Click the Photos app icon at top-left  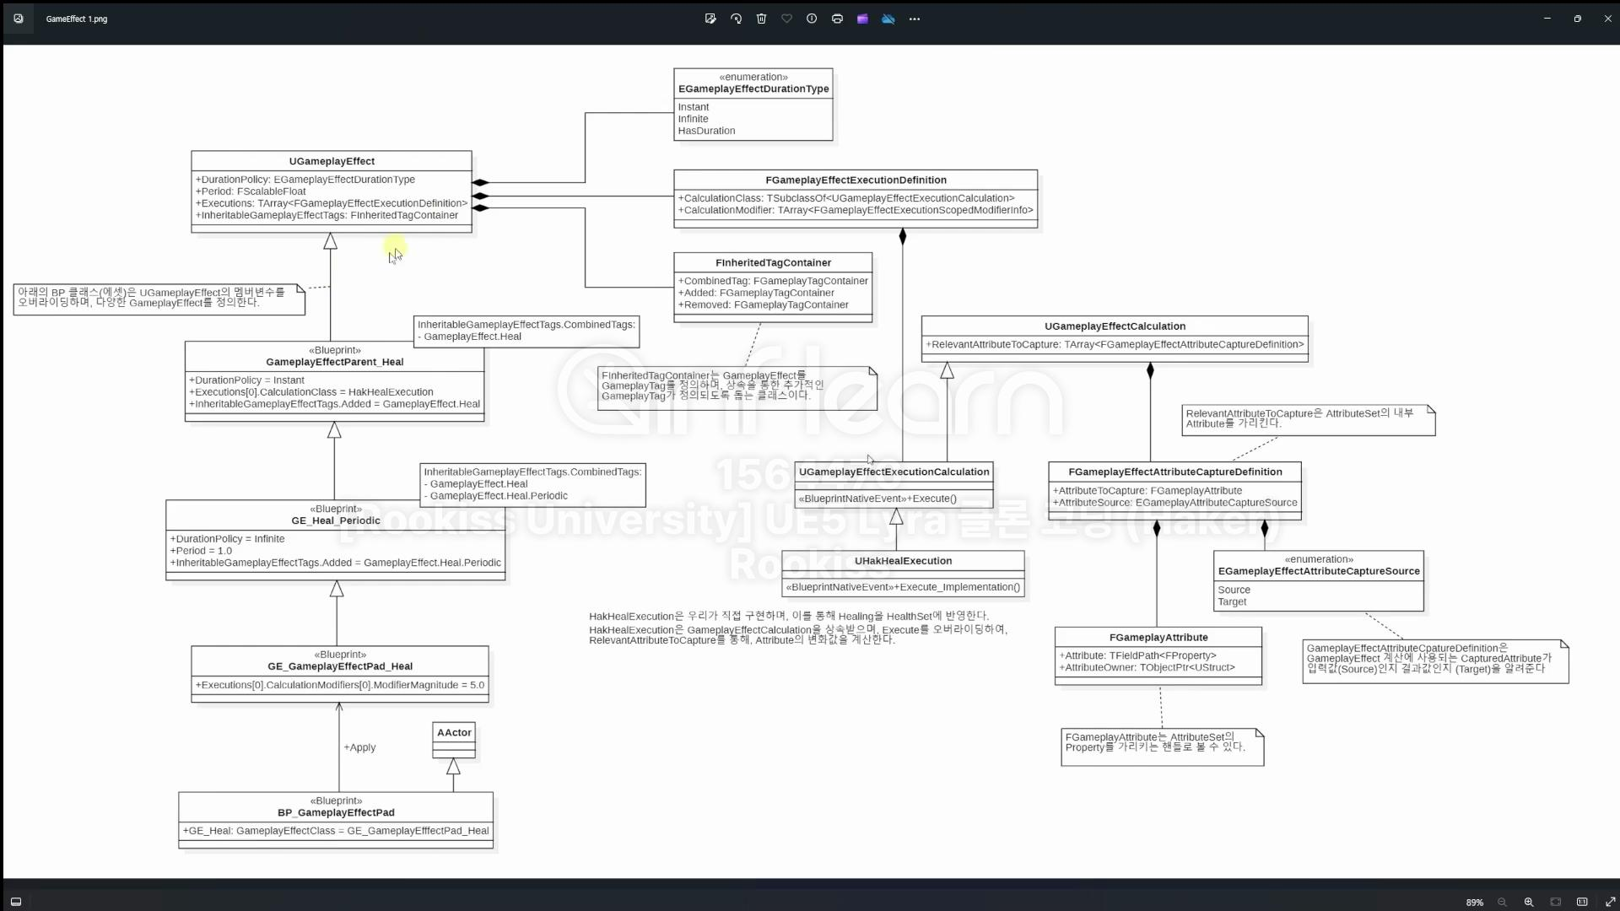[19, 19]
